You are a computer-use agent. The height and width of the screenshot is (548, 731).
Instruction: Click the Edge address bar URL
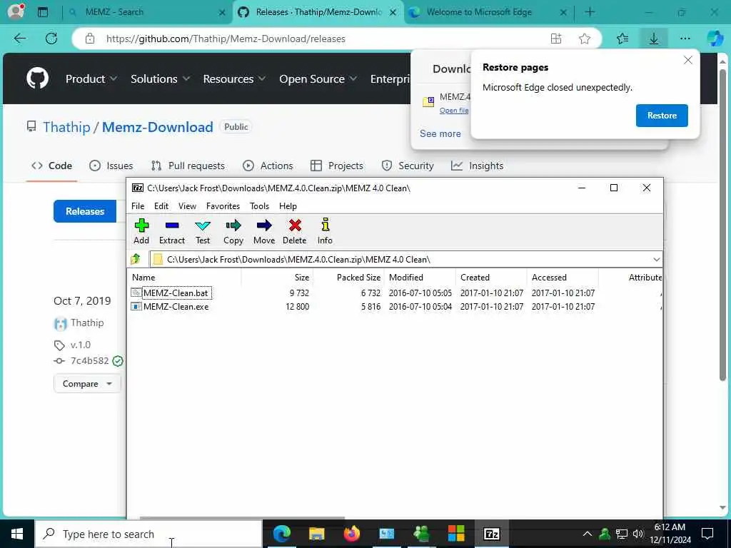tap(226, 39)
